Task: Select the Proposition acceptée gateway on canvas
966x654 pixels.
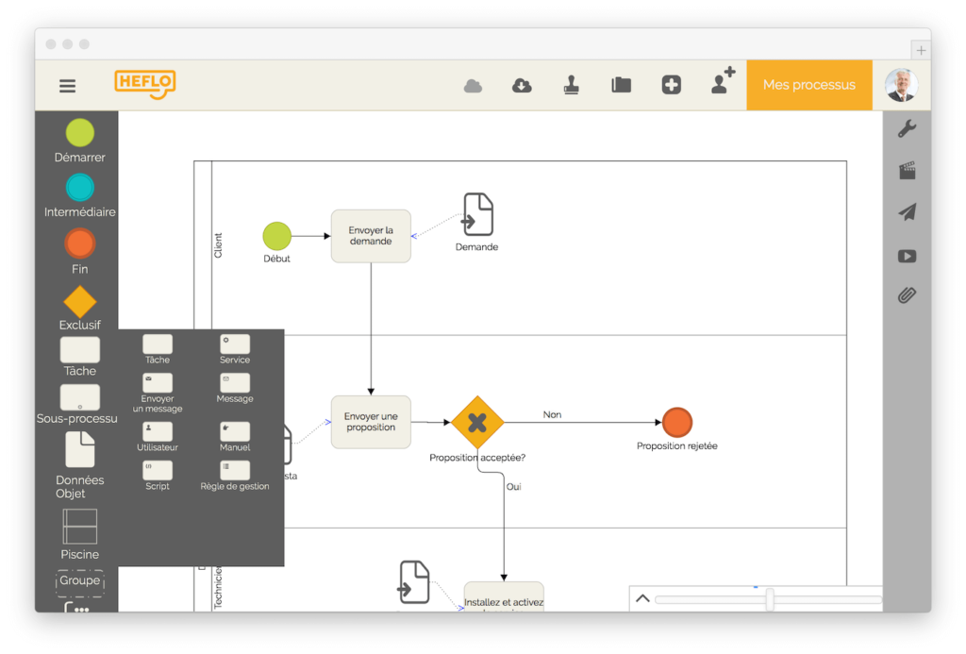Action: coord(477,423)
